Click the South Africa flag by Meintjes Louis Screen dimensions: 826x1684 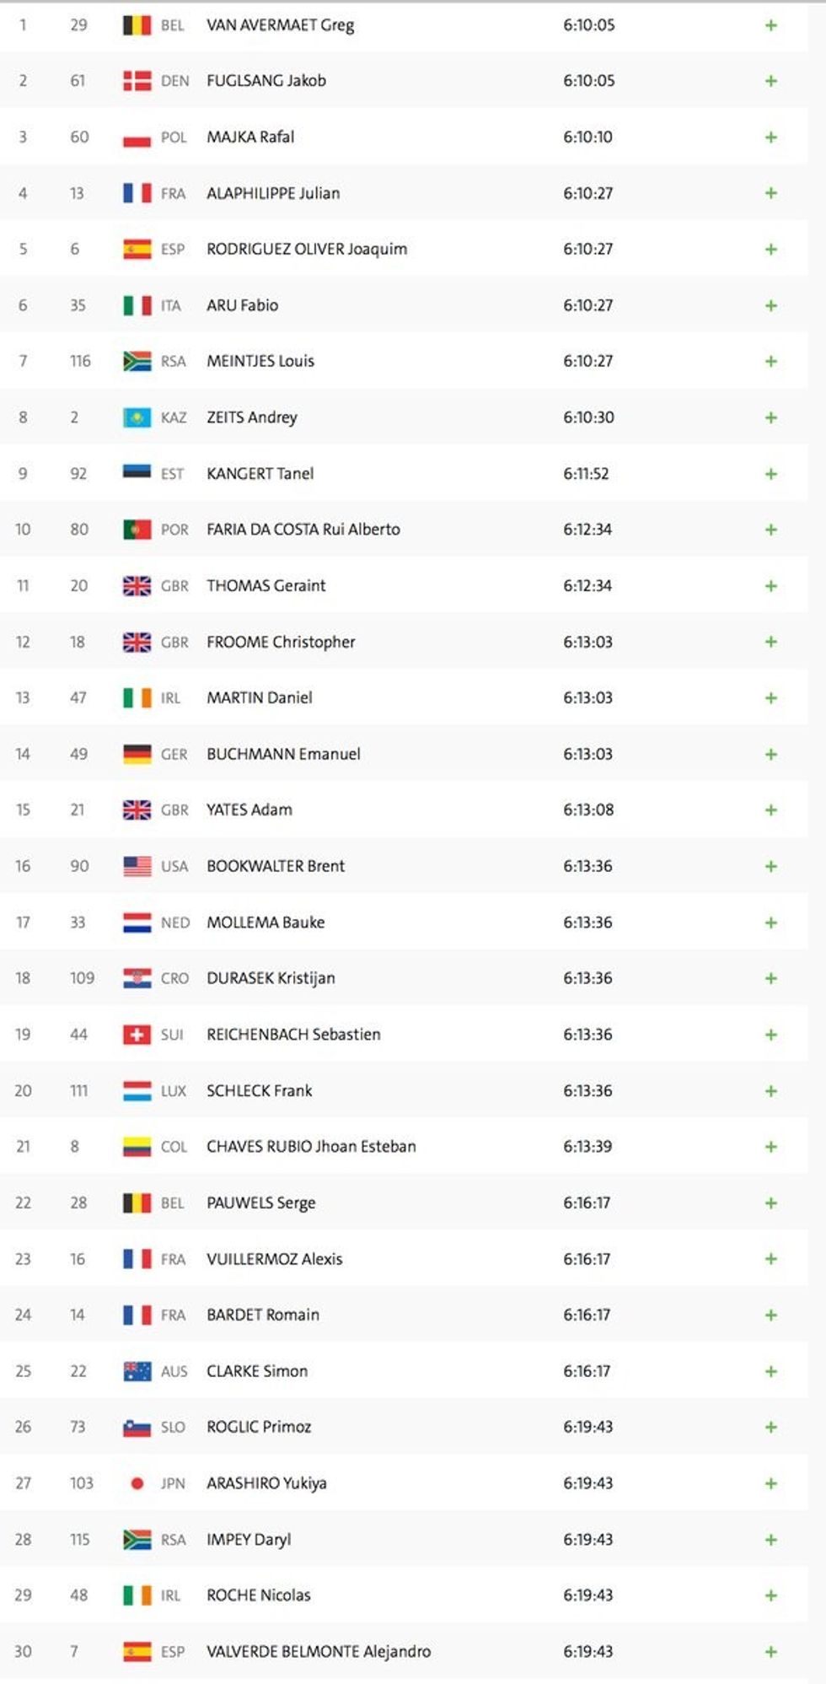coord(137,361)
